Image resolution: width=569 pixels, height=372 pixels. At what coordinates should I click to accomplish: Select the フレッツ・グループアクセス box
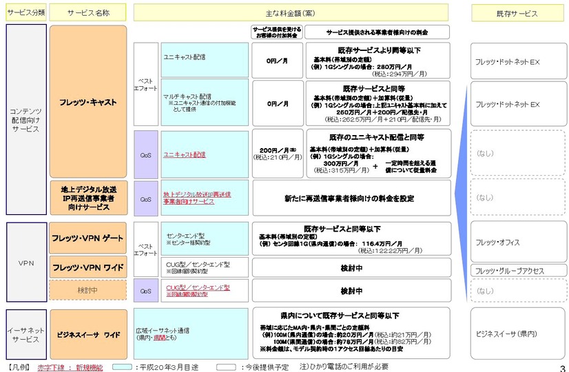point(519,271)
